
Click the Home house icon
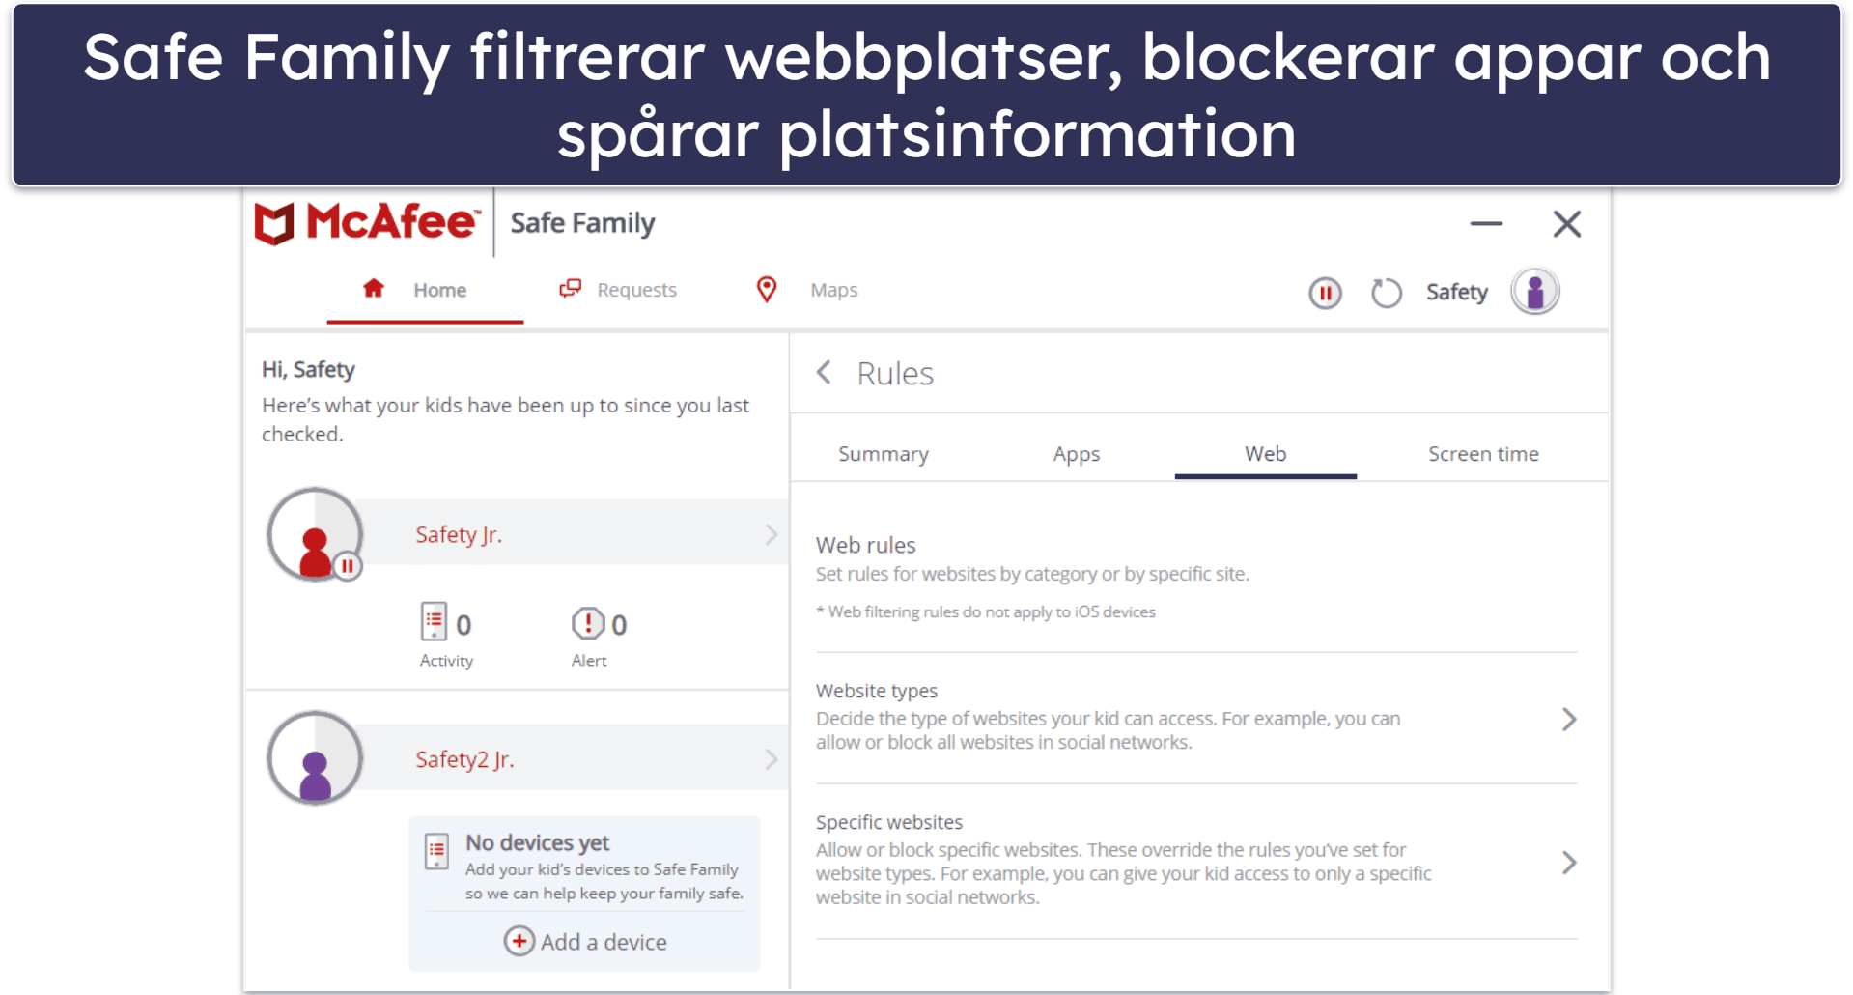click(374, 289)
